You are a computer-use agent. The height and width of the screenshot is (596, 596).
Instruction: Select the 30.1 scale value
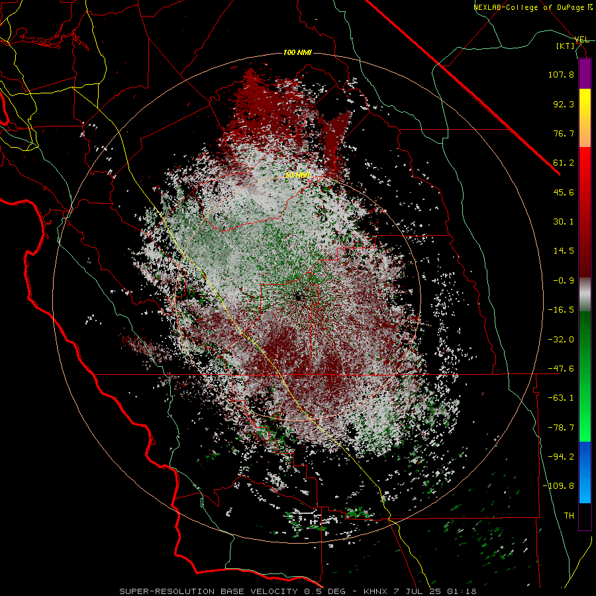click(564, 222)
